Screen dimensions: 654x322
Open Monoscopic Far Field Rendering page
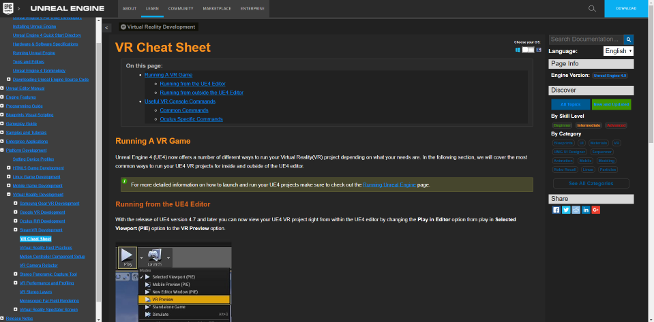(49, 301)
